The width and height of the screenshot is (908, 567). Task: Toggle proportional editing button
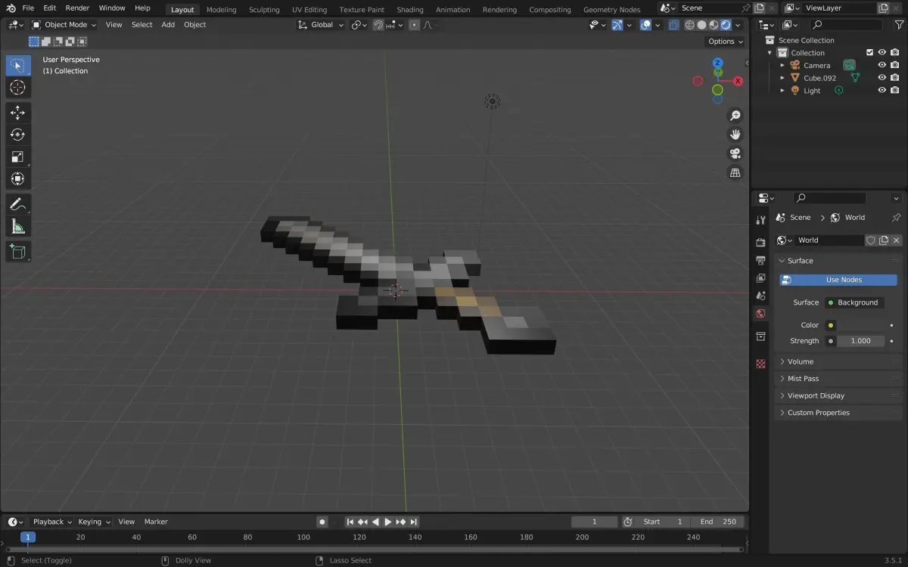pos(414,25)
